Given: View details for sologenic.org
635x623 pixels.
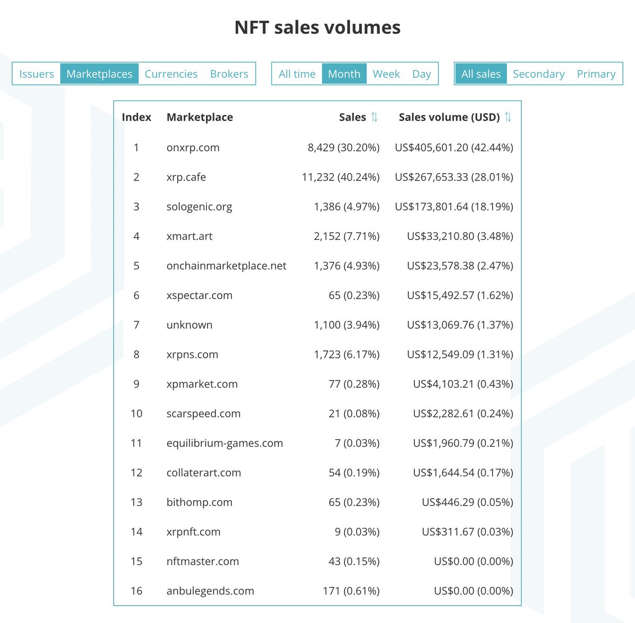Looking at the screenshot, I should click(199, 206).
